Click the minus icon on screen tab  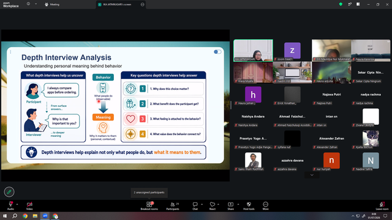(x=143, y=4)
